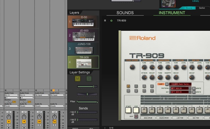210x129 pixels.
Task: Click the LIST button
Action: click(x=161, y=84)
